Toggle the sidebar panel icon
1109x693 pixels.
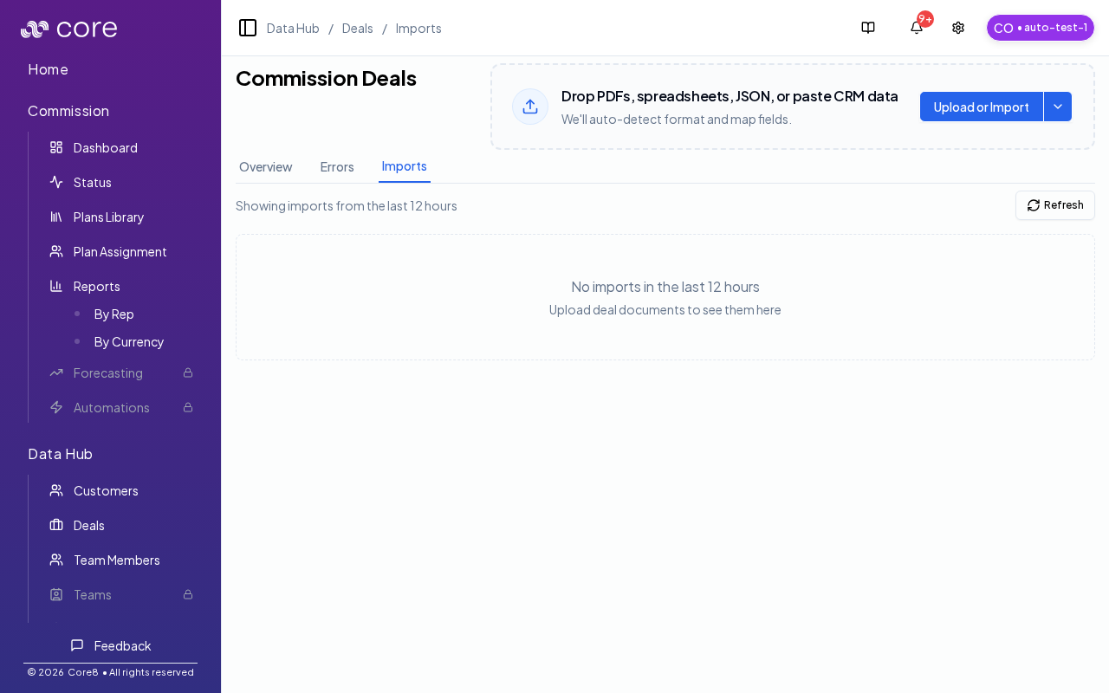248,28
